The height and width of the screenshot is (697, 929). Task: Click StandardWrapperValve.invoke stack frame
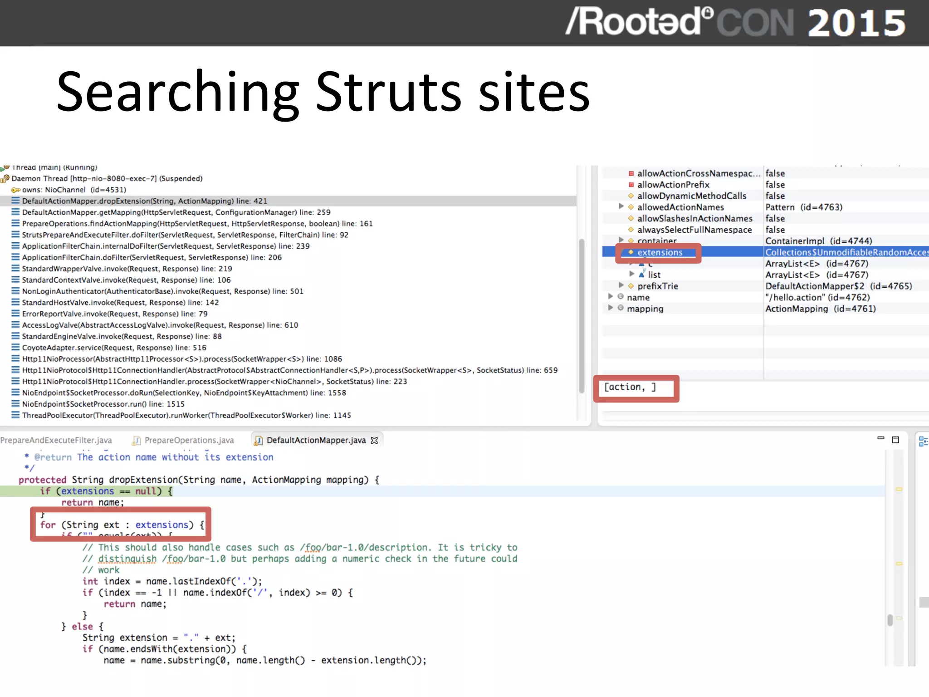127,269
